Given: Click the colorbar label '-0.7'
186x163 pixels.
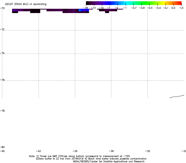Looking at the screenshot, I should click(134, 8).
